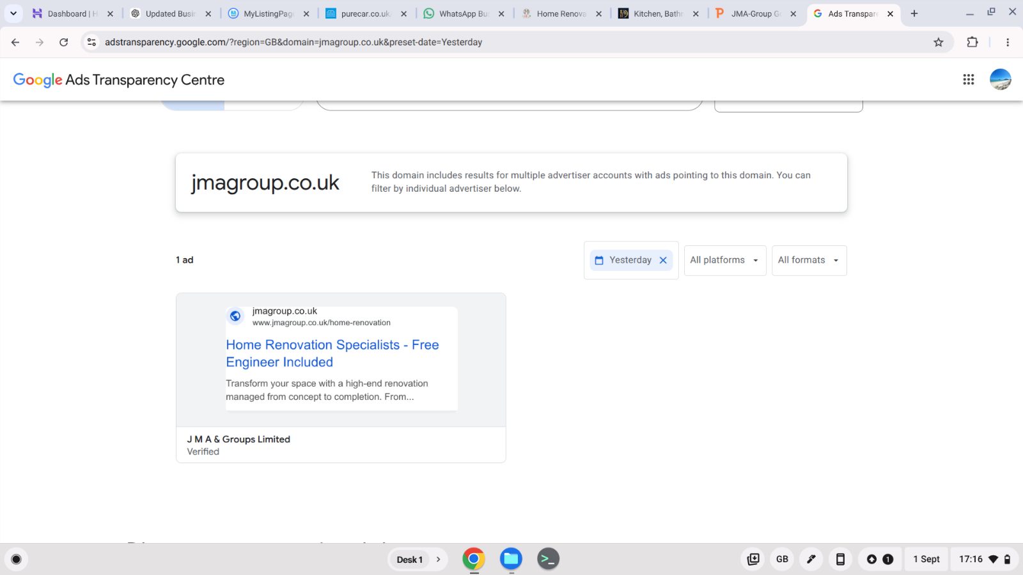Open the jmagroup.co.uk ad card preview

341,360
